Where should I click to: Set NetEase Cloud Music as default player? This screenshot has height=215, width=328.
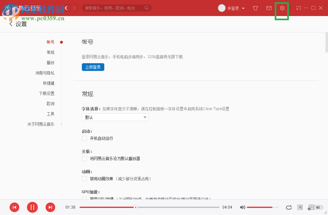(x=84, y=159)
